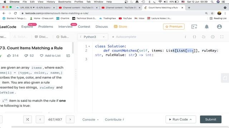Expand Run Code options arrow

(191, 119)
